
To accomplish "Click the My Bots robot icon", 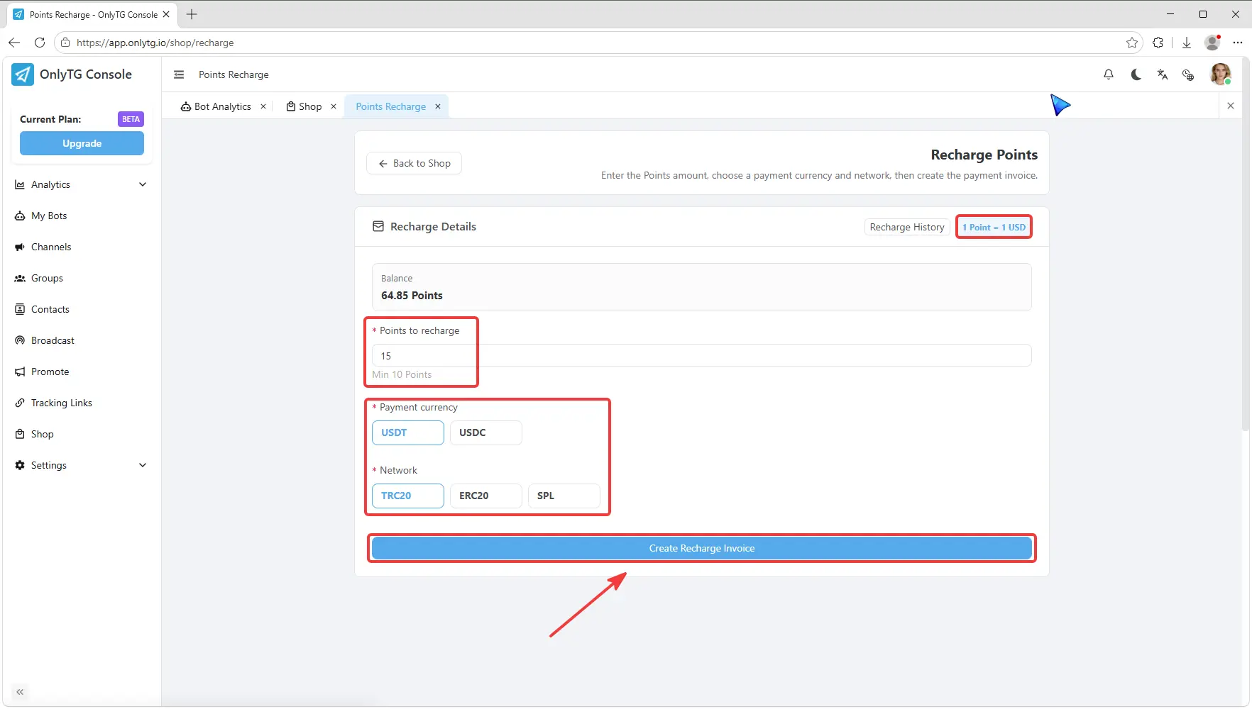I will [20, 216].
